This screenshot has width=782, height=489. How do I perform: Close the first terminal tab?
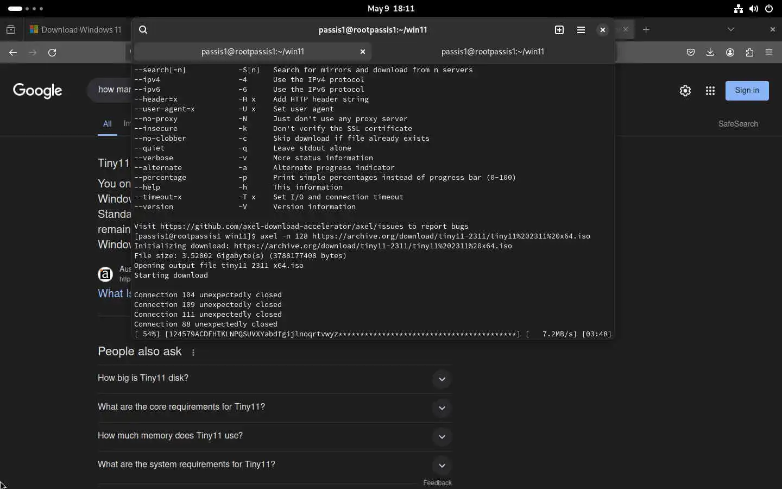(x=363, y=52)
